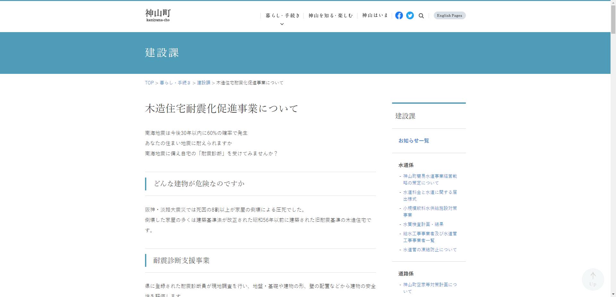The image size is (616, 297).
Task: Open the お知らせ一覧 sidebar link
Action: coord(414,141)
